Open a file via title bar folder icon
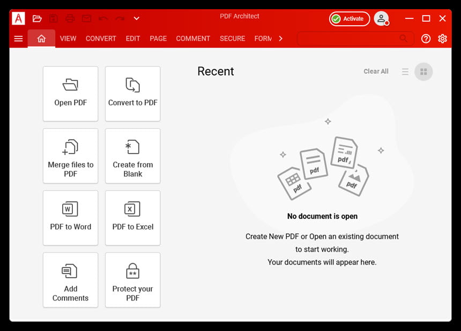The height and width of the screenshot is (331, 461). [37, 19]
